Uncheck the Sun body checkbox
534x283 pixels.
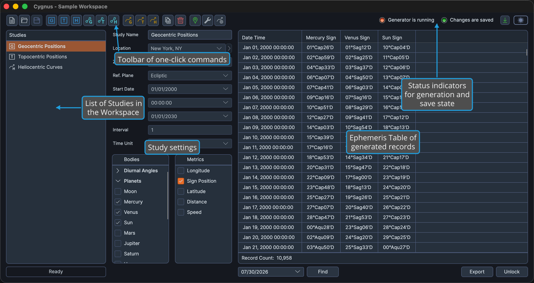[x=118, y=223]
